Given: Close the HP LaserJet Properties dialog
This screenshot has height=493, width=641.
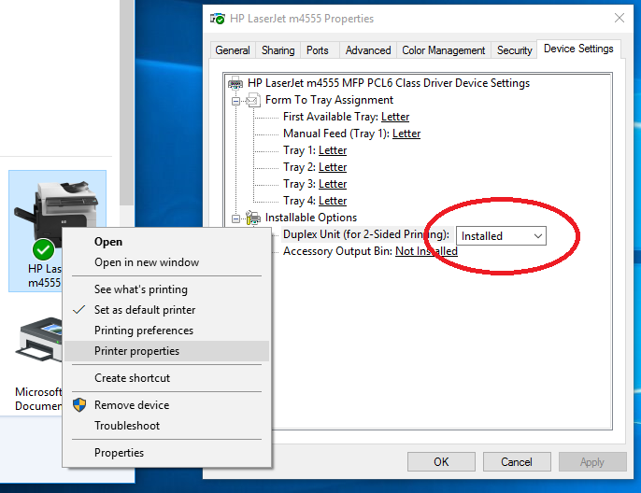Looking at the screenshot, I should coord(619,18).
